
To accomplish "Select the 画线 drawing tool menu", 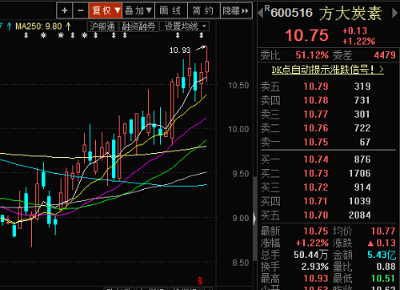I will tap(171, 10).
